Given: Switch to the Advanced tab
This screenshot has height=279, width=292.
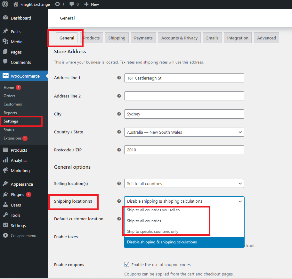Looking at the screenshot, I should click(266, 38).
